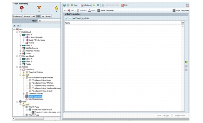
Task: Select FC Adapter Policy Windows-NetApp
Action: click(46, 88)
